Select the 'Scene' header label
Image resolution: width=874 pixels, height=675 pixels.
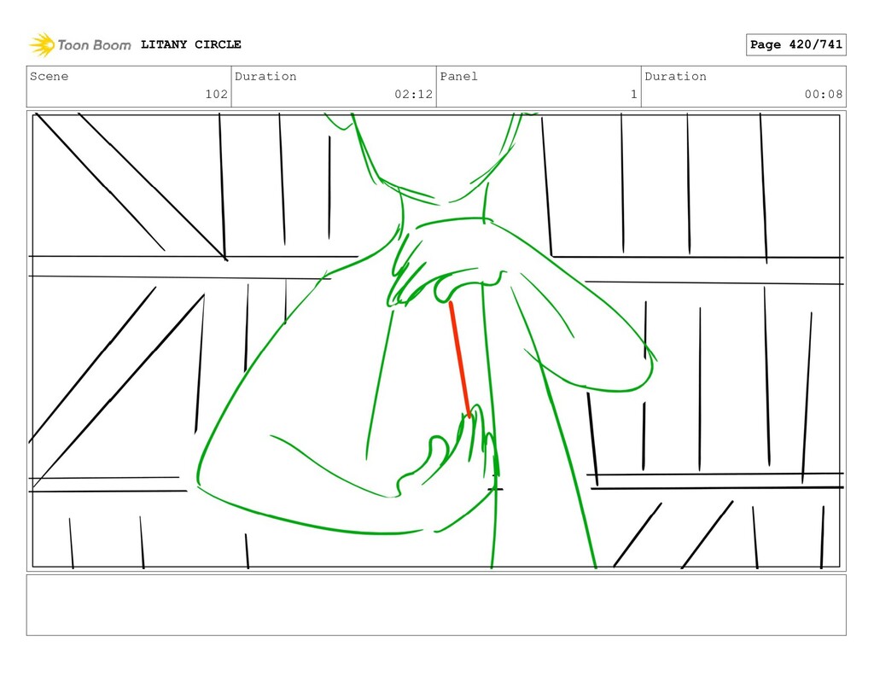pos(49,76)
